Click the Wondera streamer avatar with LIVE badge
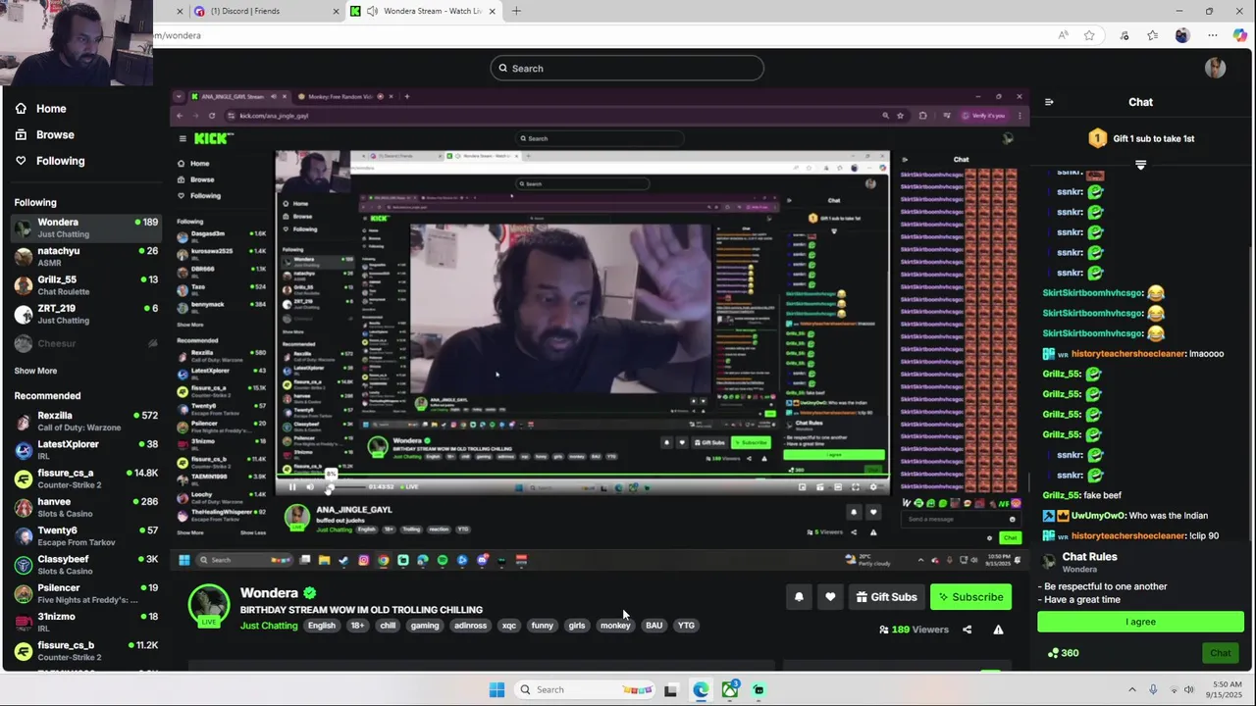This screenshot has width=1256, height=706. tap(208, 606)
